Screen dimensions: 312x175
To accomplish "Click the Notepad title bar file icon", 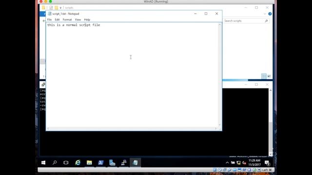I will 50,14.
